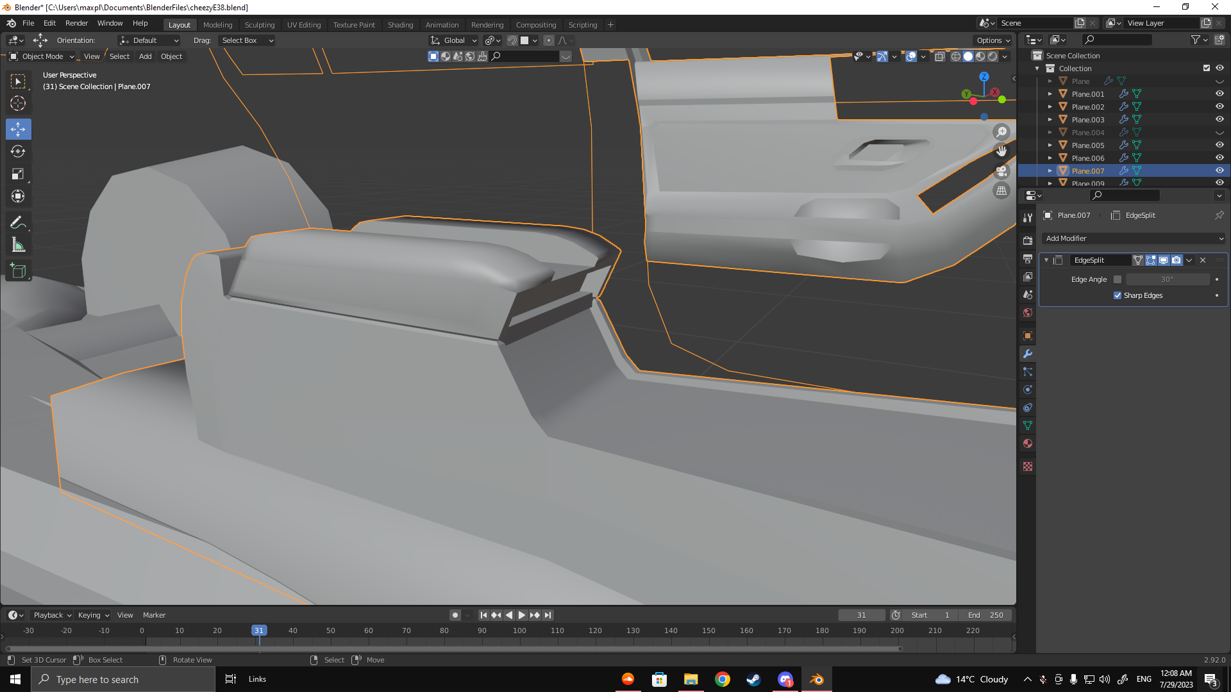
Task: Select the Rotate tool in toolbar
Action: tap(18, 152)
